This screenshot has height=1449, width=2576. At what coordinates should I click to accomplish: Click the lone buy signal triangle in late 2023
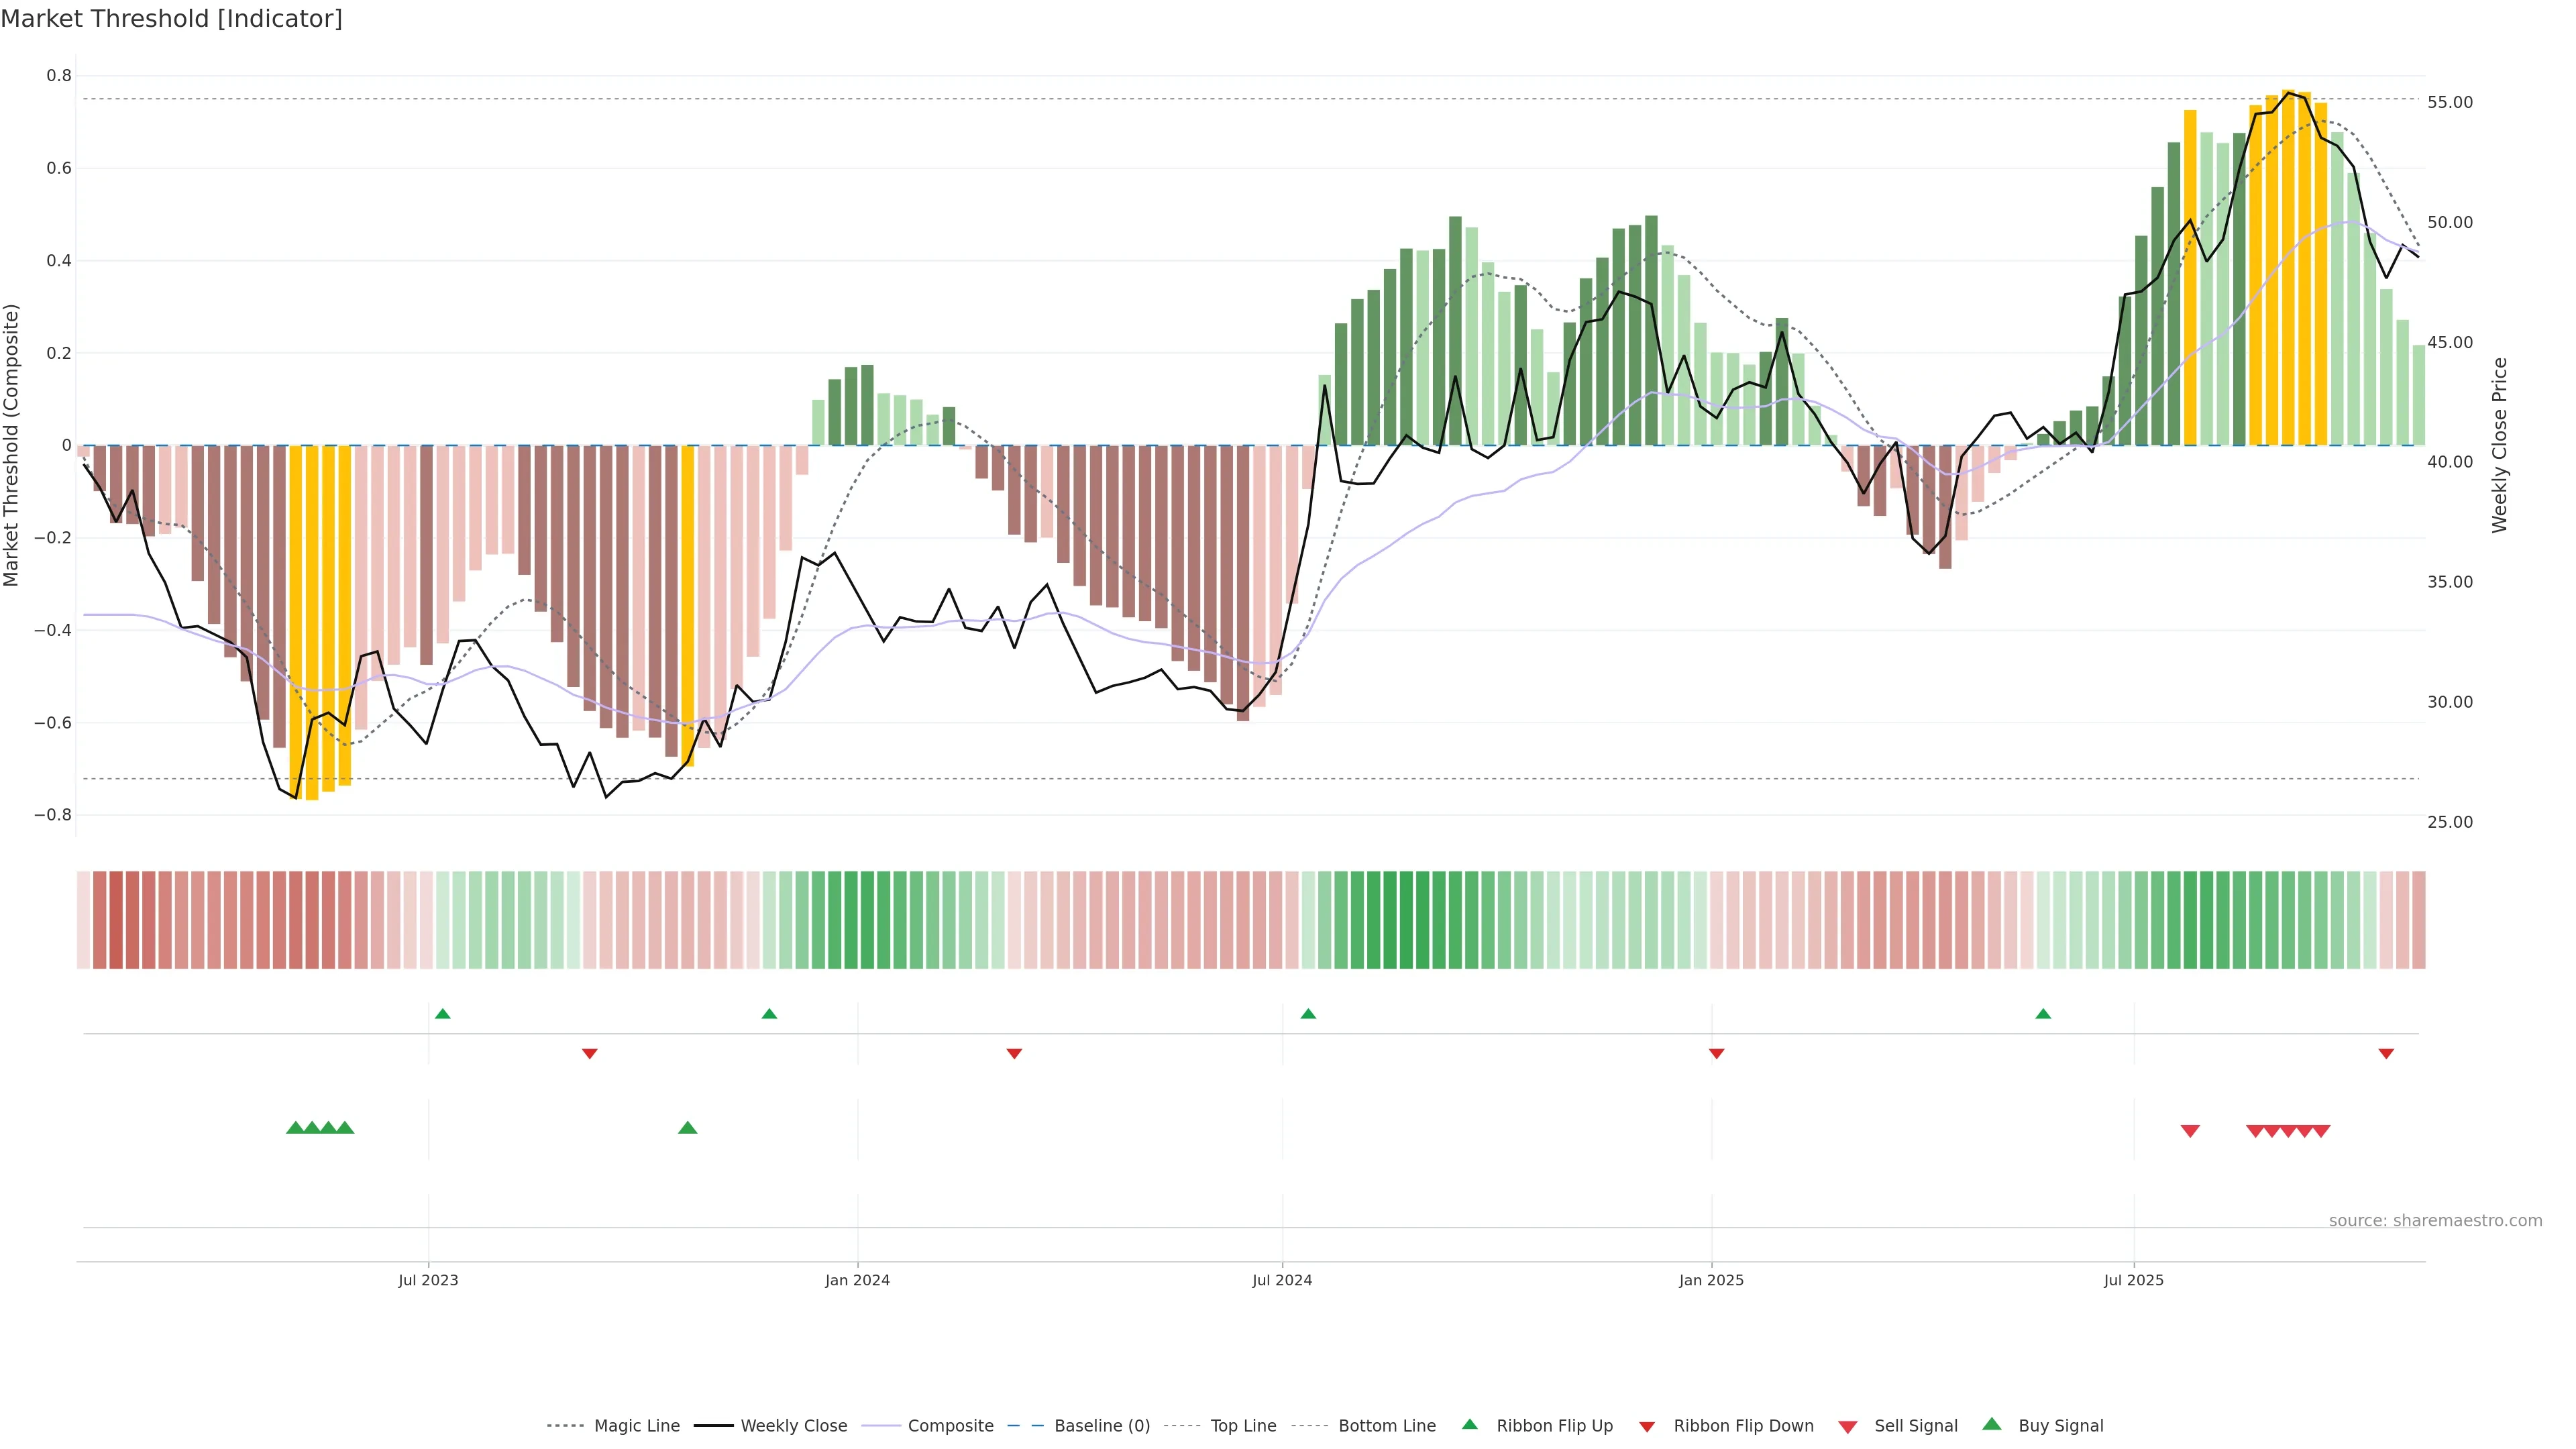[x=688, y=1128]
